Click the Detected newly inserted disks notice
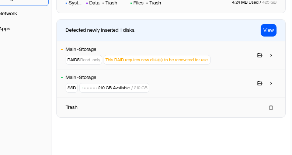 tap(101, 30)
